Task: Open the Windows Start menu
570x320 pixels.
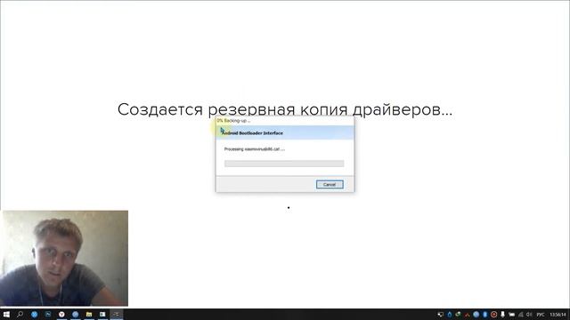Action: pyautogui.click(x=6, y=314)
